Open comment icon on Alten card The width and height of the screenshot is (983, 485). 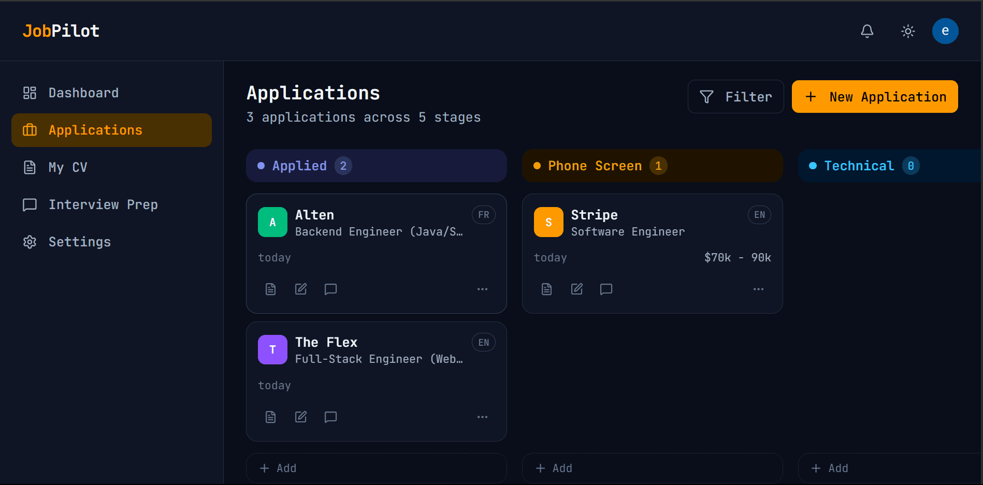[330, 289]
